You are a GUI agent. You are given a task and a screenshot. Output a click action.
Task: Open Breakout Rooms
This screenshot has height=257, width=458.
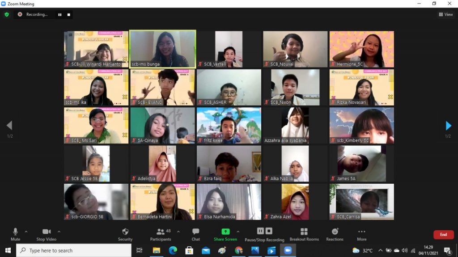coord(304,234)
